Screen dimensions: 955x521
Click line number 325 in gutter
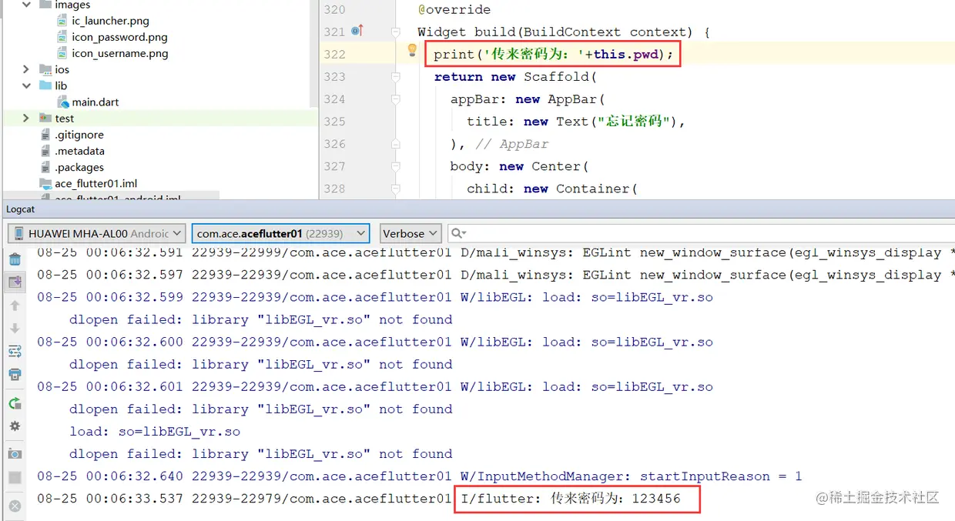tap(334, 121)
